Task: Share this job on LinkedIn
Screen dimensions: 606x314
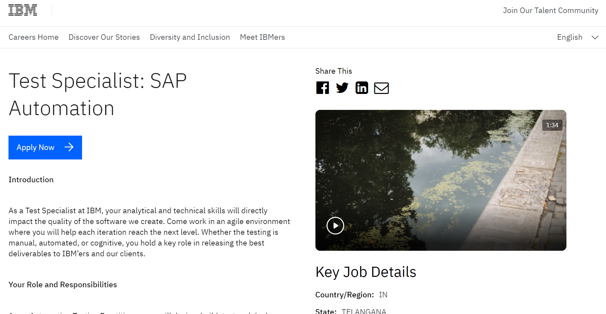Action: coord(362,88)
